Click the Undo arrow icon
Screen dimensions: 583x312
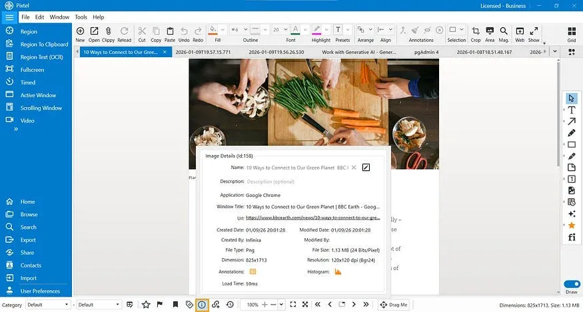[184, 31]
